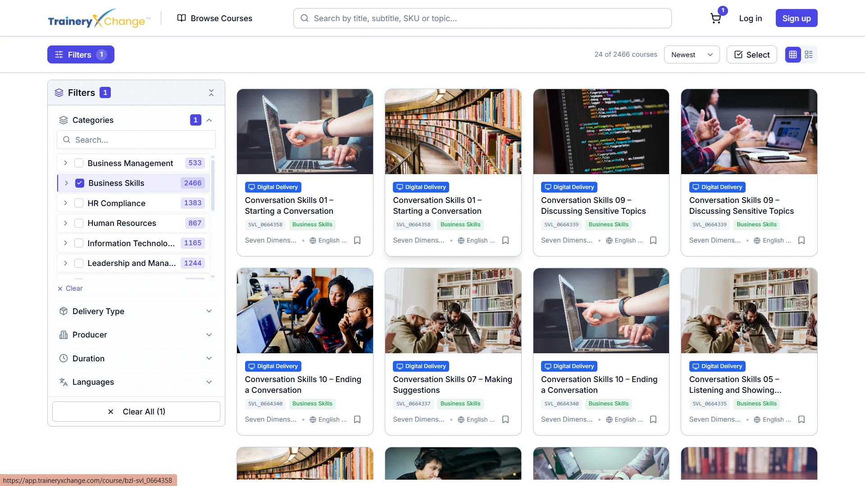Image resolution: width=865 pixels, height=486 pixels.
Task: Expand the Producer filter
Action: coord(136,335)
